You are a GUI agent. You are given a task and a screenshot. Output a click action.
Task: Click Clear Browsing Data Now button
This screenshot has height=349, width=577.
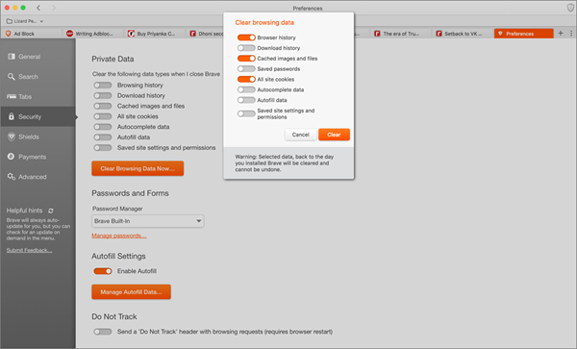click(x=138, y=168)
